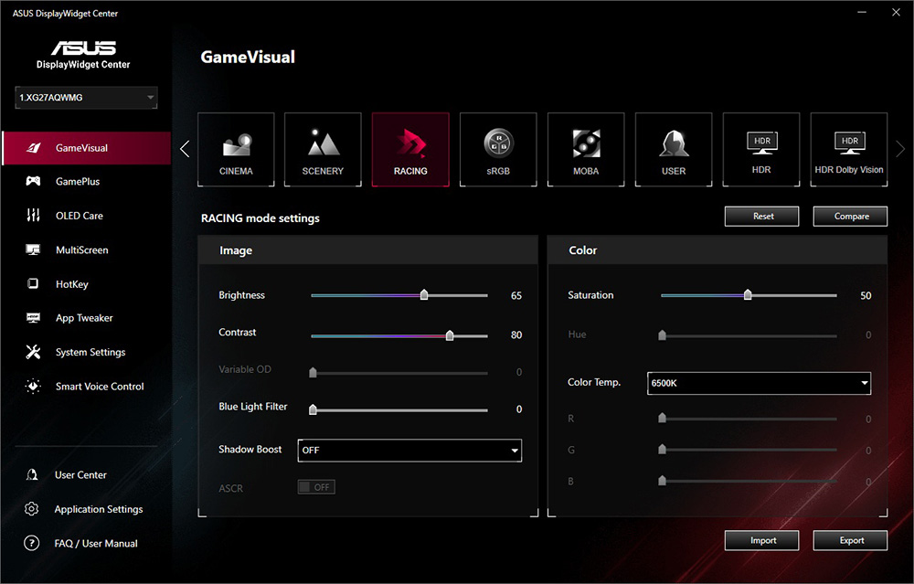Go to the MultiScreen section
The height and width of the screenshot is (584, 914).
[81, 250]
